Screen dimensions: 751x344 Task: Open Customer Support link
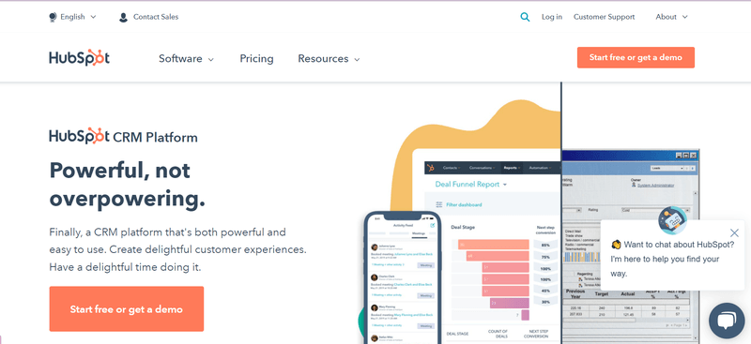click(604, 17)
